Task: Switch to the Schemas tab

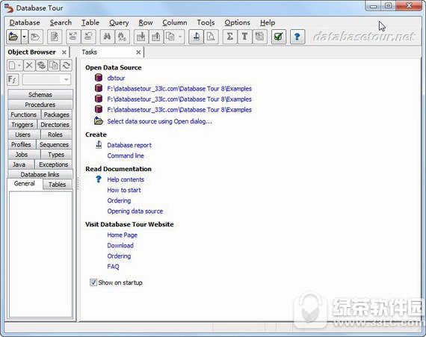Action: pyautogui.click(x=40, y=94)
